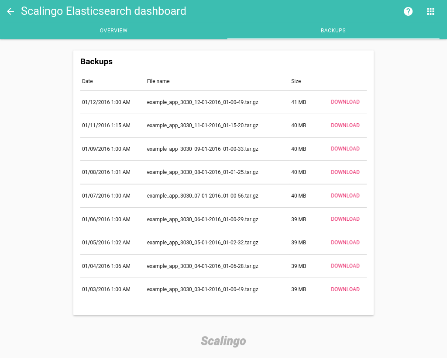
Task: Select file name example_app_3030_03-01-2016_01-00-49.tar.gz
Action: 203,289
